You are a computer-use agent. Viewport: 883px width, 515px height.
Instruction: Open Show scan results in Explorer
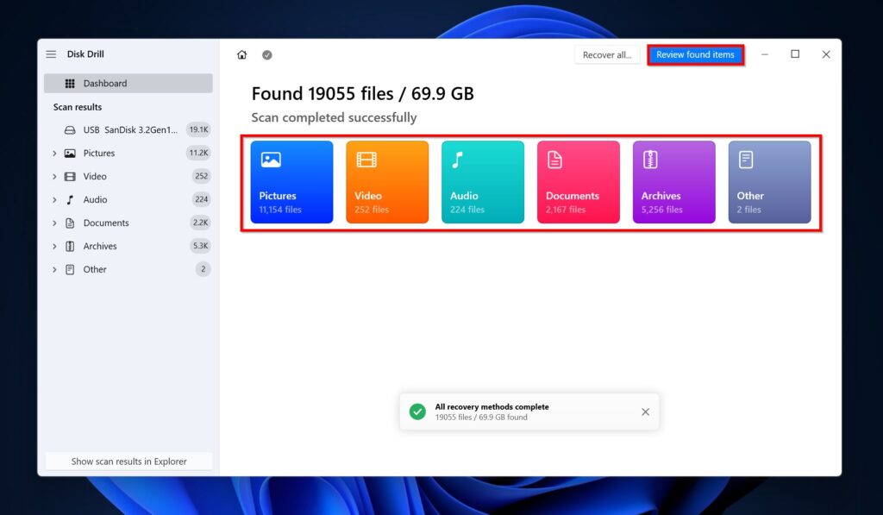tap(128, 461)
